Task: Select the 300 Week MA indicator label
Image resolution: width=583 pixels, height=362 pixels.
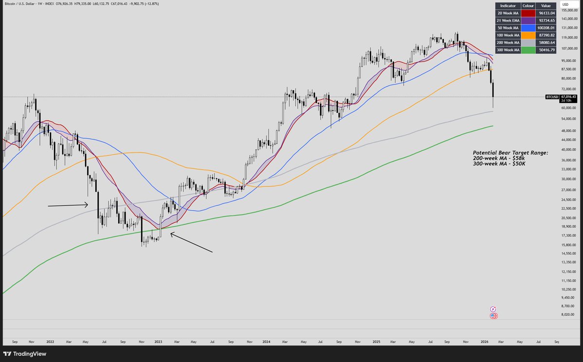Action: [508, 50]
